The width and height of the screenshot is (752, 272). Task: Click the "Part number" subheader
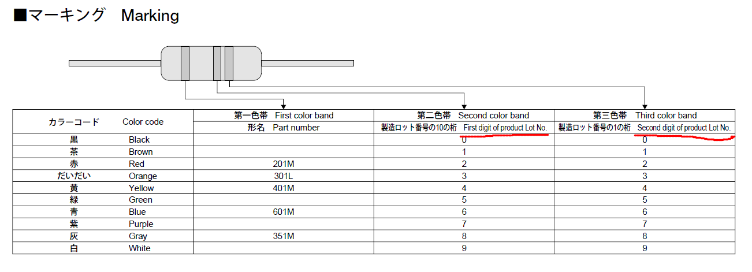[296, 128]
